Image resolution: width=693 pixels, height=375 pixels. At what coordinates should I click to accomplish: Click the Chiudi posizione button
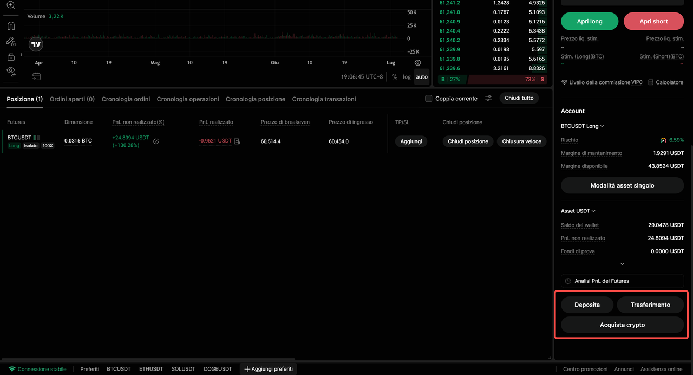tap(468, 141)
